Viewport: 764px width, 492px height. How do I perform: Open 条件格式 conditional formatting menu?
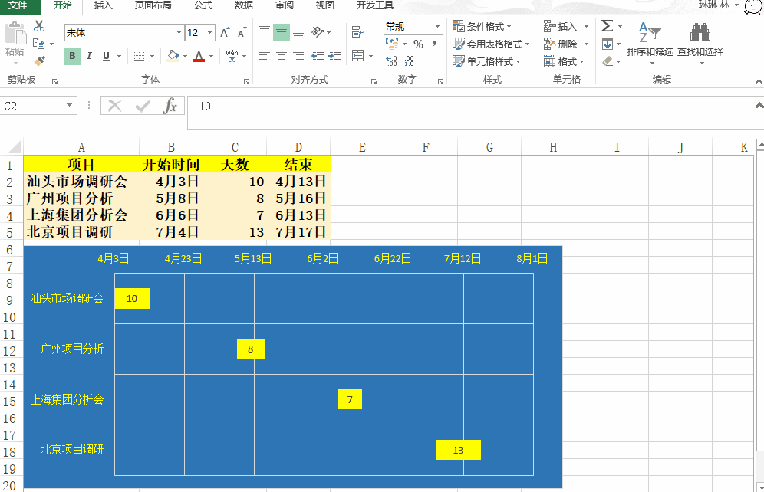click(482, 26)
